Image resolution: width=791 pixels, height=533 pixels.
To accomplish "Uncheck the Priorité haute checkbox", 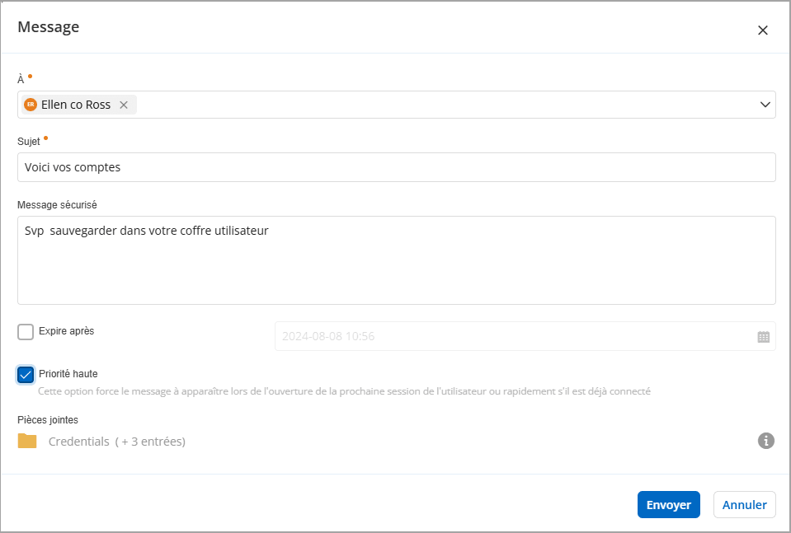I will [26, 375].
